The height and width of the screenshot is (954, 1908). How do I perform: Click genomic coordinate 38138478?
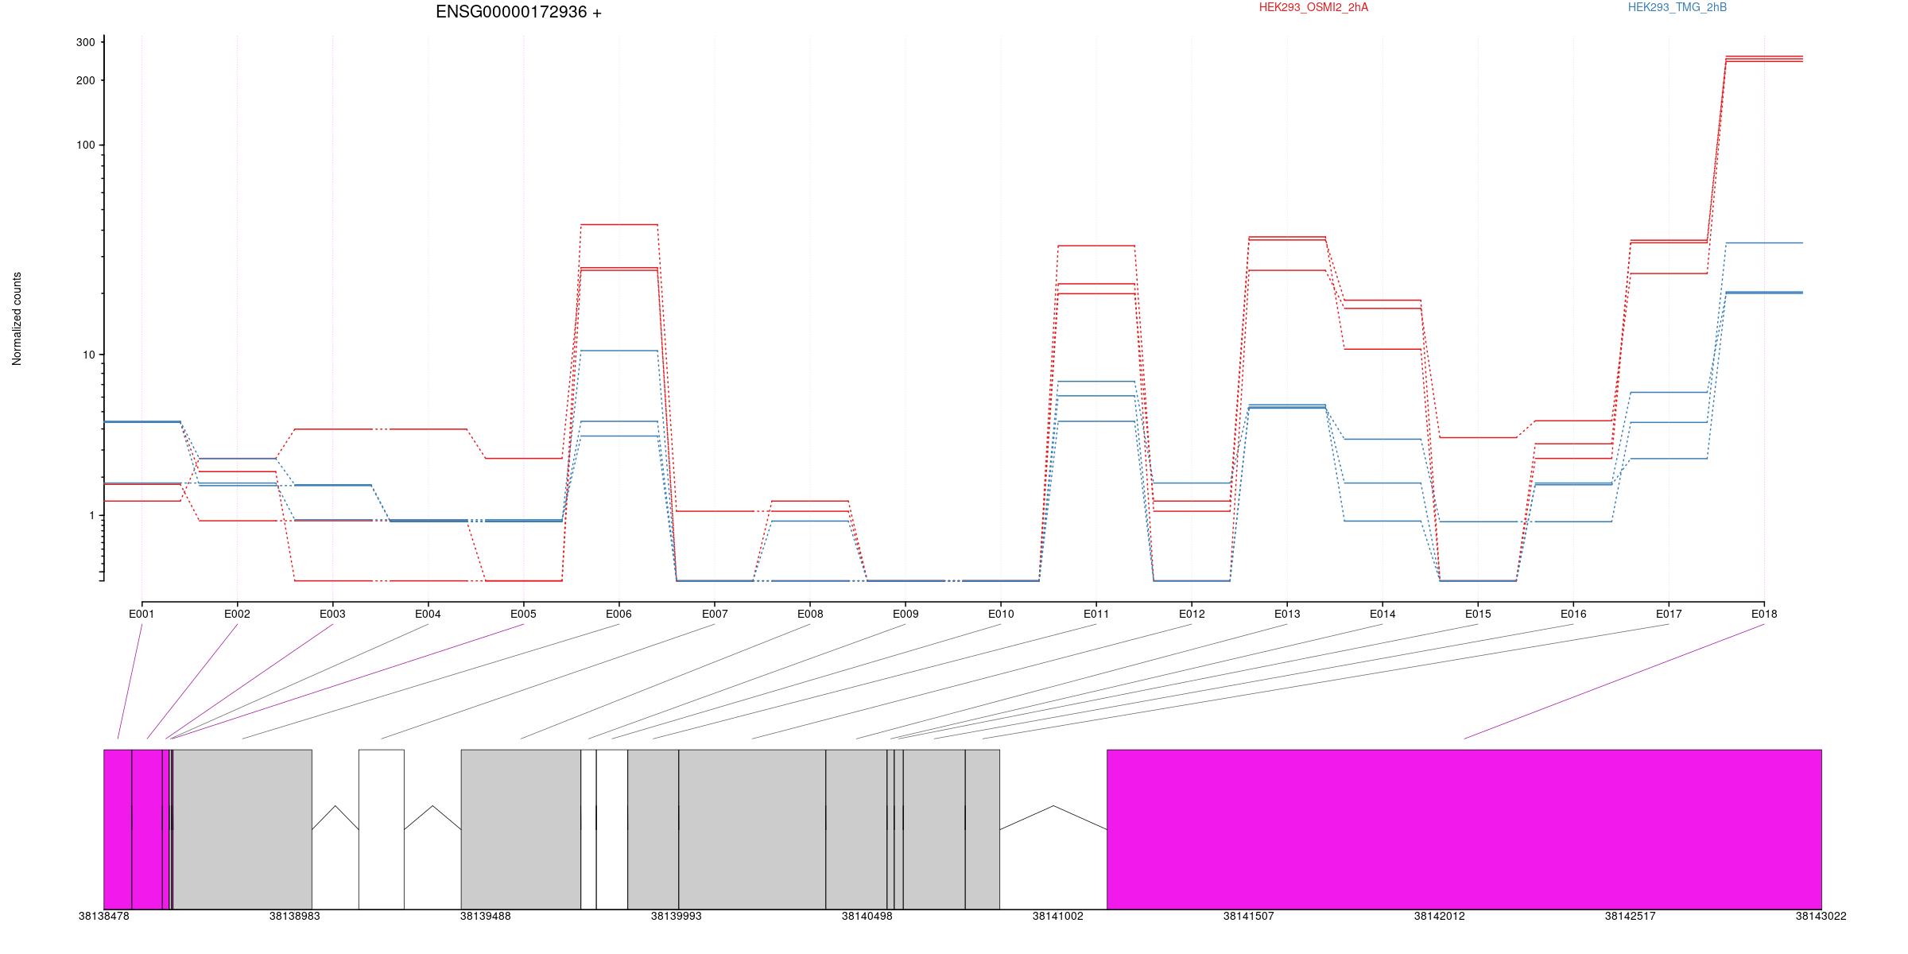(103, 916)
